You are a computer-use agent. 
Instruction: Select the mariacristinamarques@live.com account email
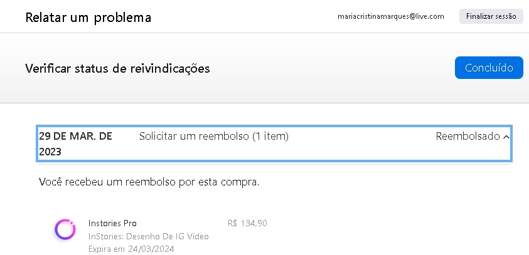(391, 17)
